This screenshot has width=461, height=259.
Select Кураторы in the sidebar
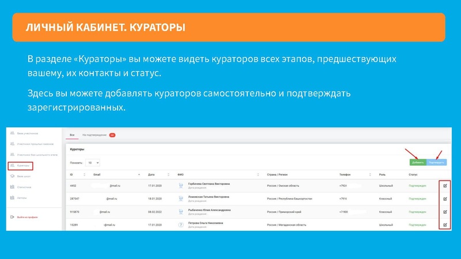21,166
